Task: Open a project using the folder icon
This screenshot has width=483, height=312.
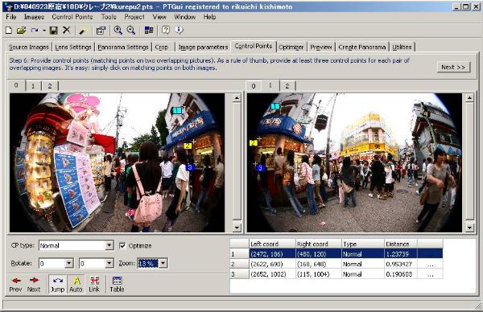Action: click(x=21, y=30)
